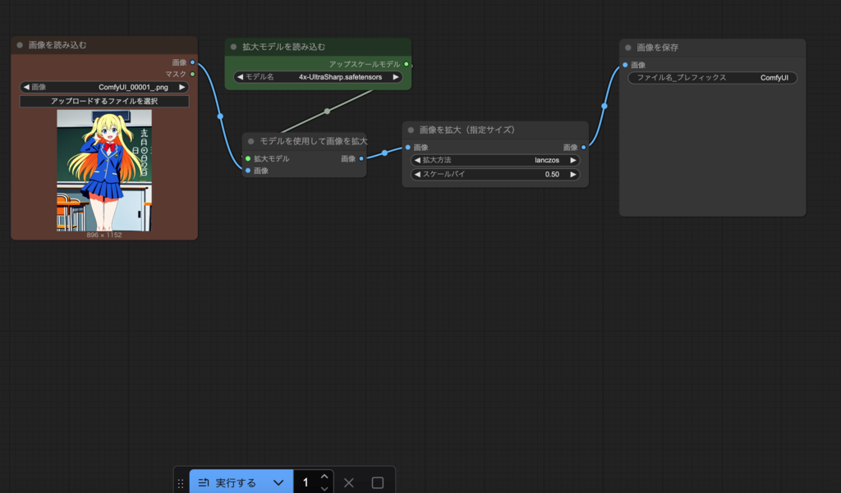The width and height of the screenshot is (841, 493).
Task: Choose the previous 拡大方法 with its left arrow
Action: [x=417, y=160]
